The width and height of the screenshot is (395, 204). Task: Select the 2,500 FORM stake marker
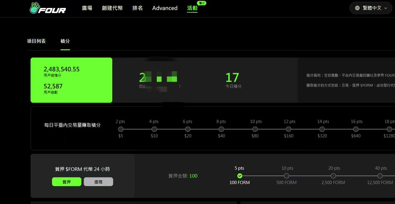(333, 176)
